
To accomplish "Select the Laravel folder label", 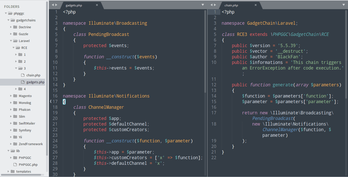I will click(x=24, y=41).
